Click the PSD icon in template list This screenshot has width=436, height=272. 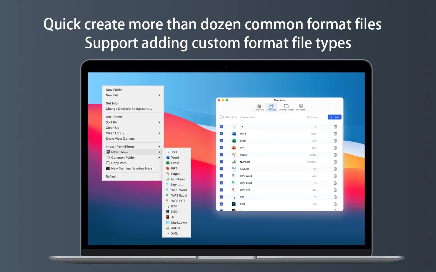[x=234, y=204]
